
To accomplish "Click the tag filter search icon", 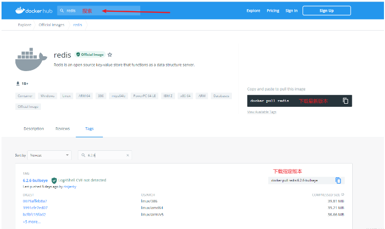I will click(x=83, y=155).
